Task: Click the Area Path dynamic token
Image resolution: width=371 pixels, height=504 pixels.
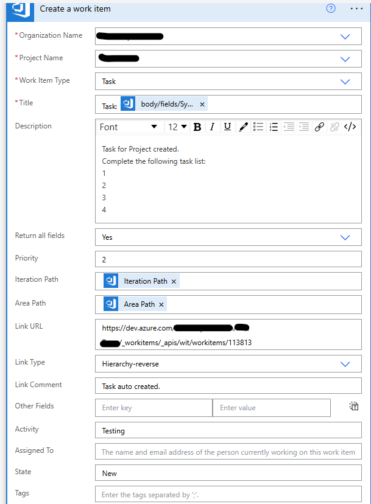Action: (x=135, y=304)
